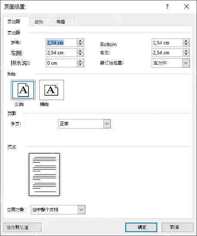The height and width of the screenshot is (236, 197).
Task: Increase gutter 排水沟 value with up arrow
Action: click(x=80, y=61)
